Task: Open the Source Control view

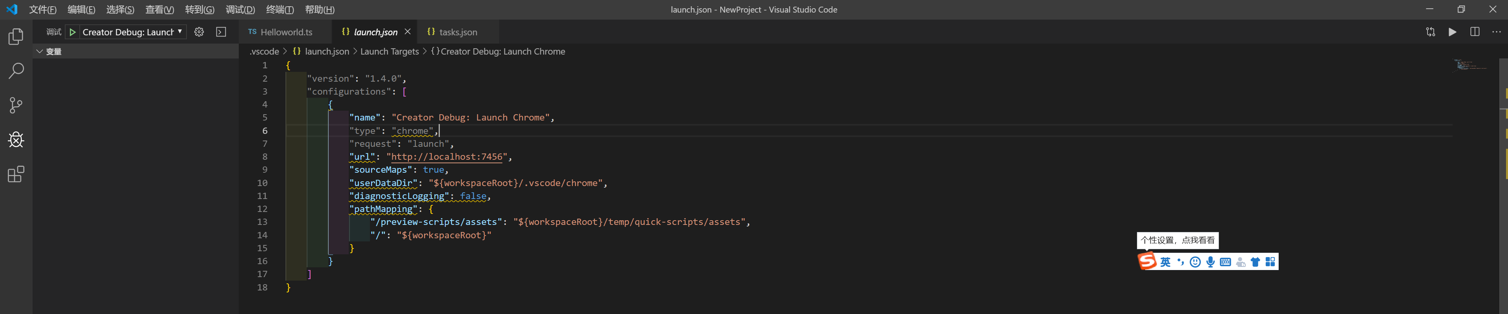Action: tap(16, 105)
